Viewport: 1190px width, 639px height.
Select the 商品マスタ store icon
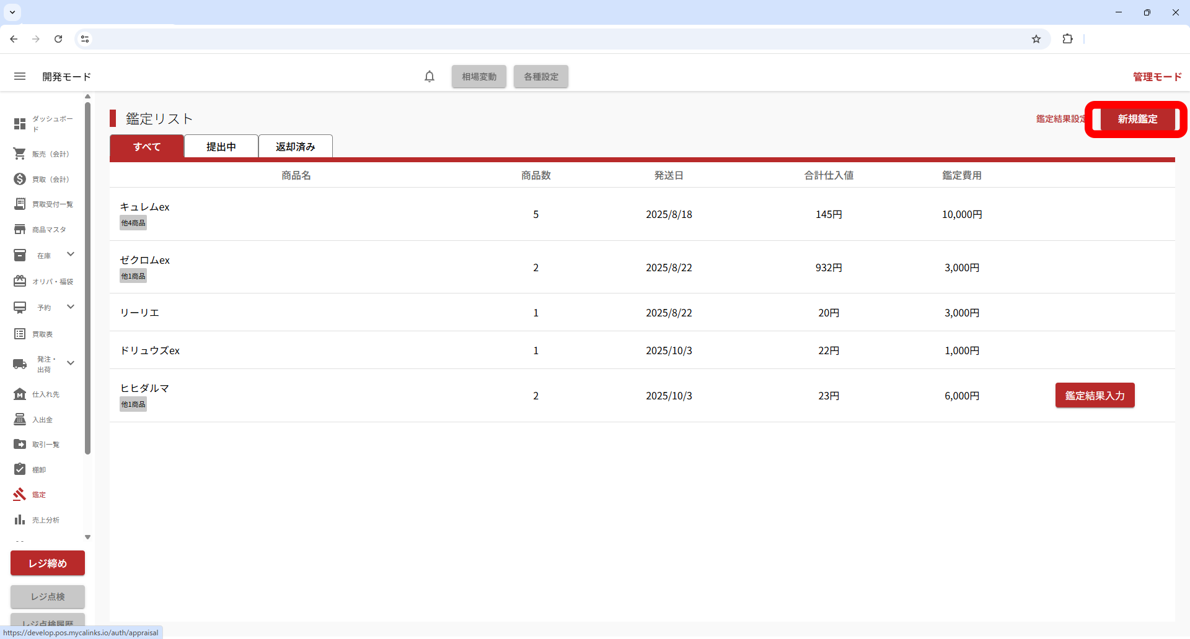[x=20, y=229]
